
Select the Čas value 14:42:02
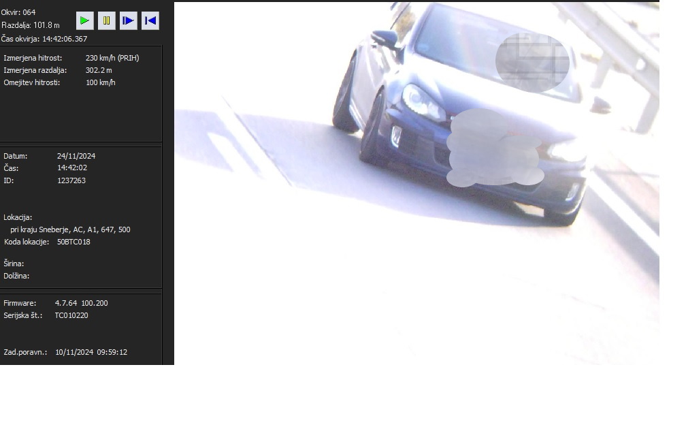click(x=72, y=168)
